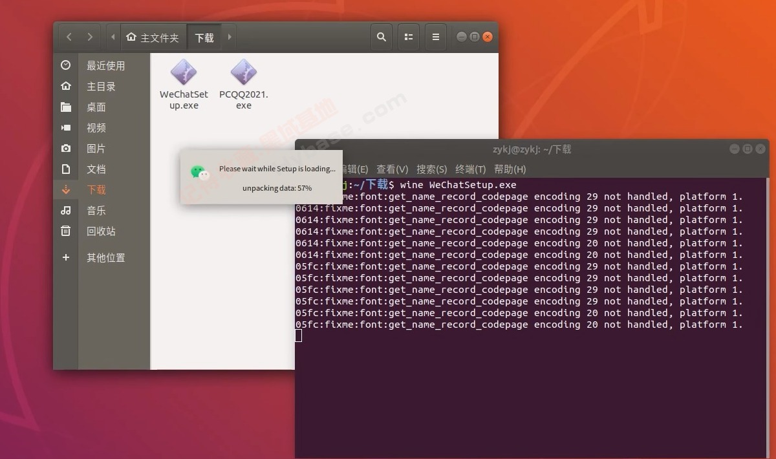Viewport: 776px width, 459px height.
Task: Open the file manager search
Action: pos(382,37)
